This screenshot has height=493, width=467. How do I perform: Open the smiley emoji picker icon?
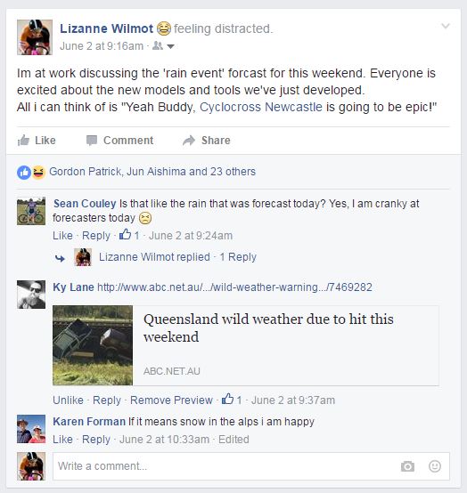tap(435, 466)
